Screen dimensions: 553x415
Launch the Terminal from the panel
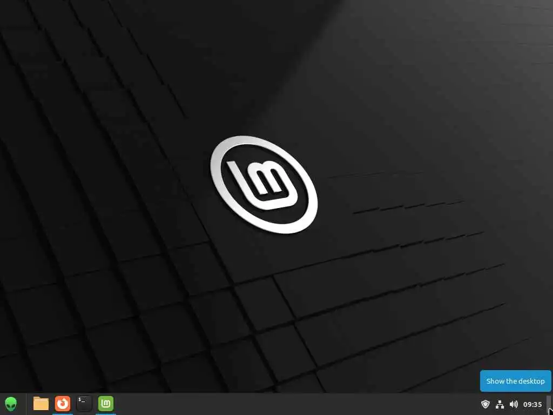[84, 404]
